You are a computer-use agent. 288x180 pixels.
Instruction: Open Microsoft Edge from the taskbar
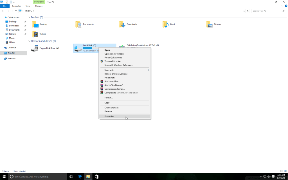(x=80, y=177)
